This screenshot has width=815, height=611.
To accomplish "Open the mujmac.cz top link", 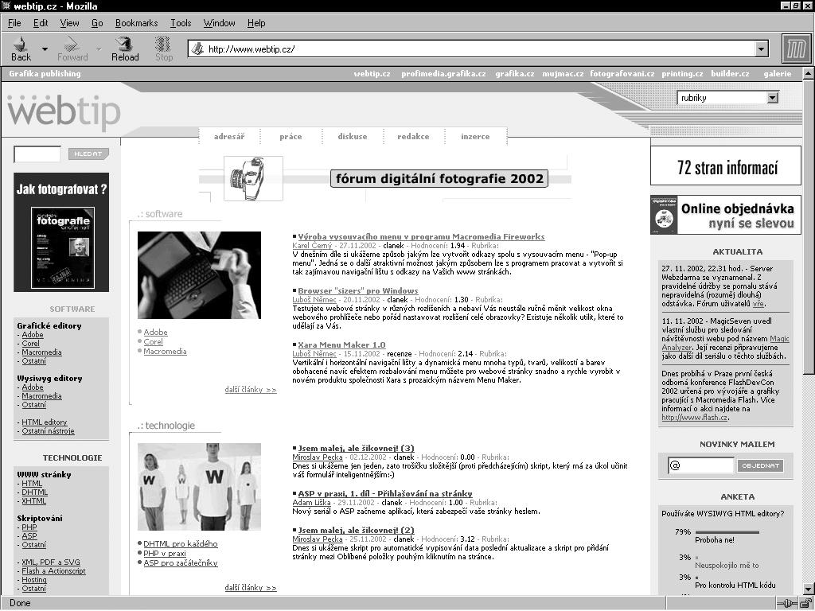I will [x=563, y=74].
